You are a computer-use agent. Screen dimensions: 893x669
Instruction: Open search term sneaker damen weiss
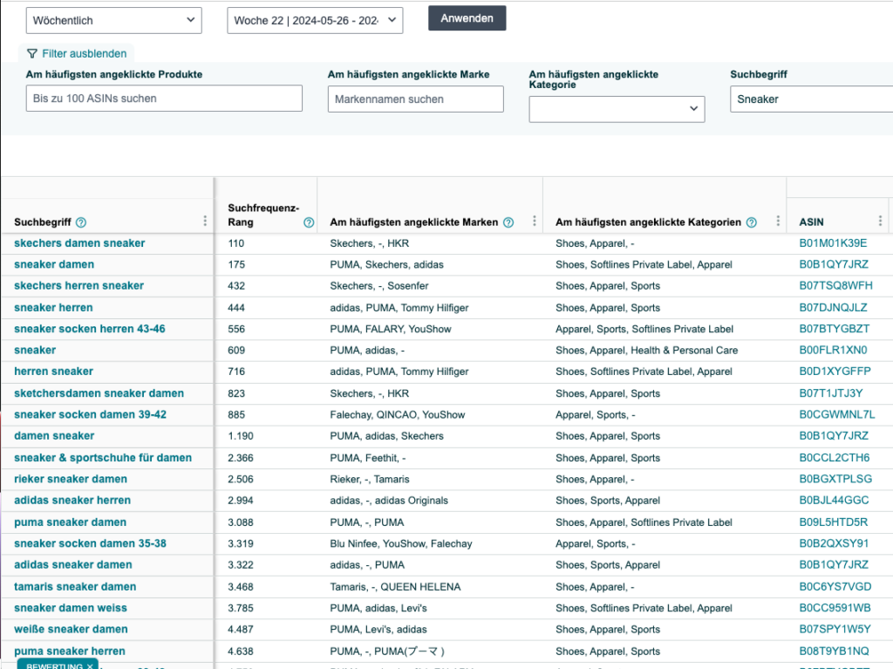click(71, 608)
